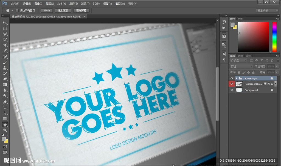Select the Rectangular Marquee tool
Image resolution: width=281 pixels, height=166 pixels.
tap(5, 28)
